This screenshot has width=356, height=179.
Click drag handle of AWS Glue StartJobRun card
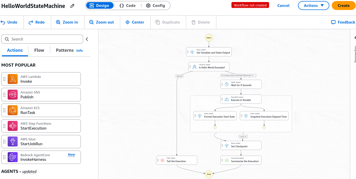click(4, 142)
